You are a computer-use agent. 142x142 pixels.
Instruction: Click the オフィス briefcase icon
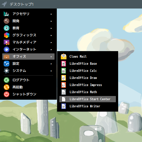click(x=7, y=57)
